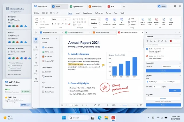This screenshot has height=122, width=184.
Task: Click the blue Merge button
Action: pyautogui.click(x=163, y=105)
